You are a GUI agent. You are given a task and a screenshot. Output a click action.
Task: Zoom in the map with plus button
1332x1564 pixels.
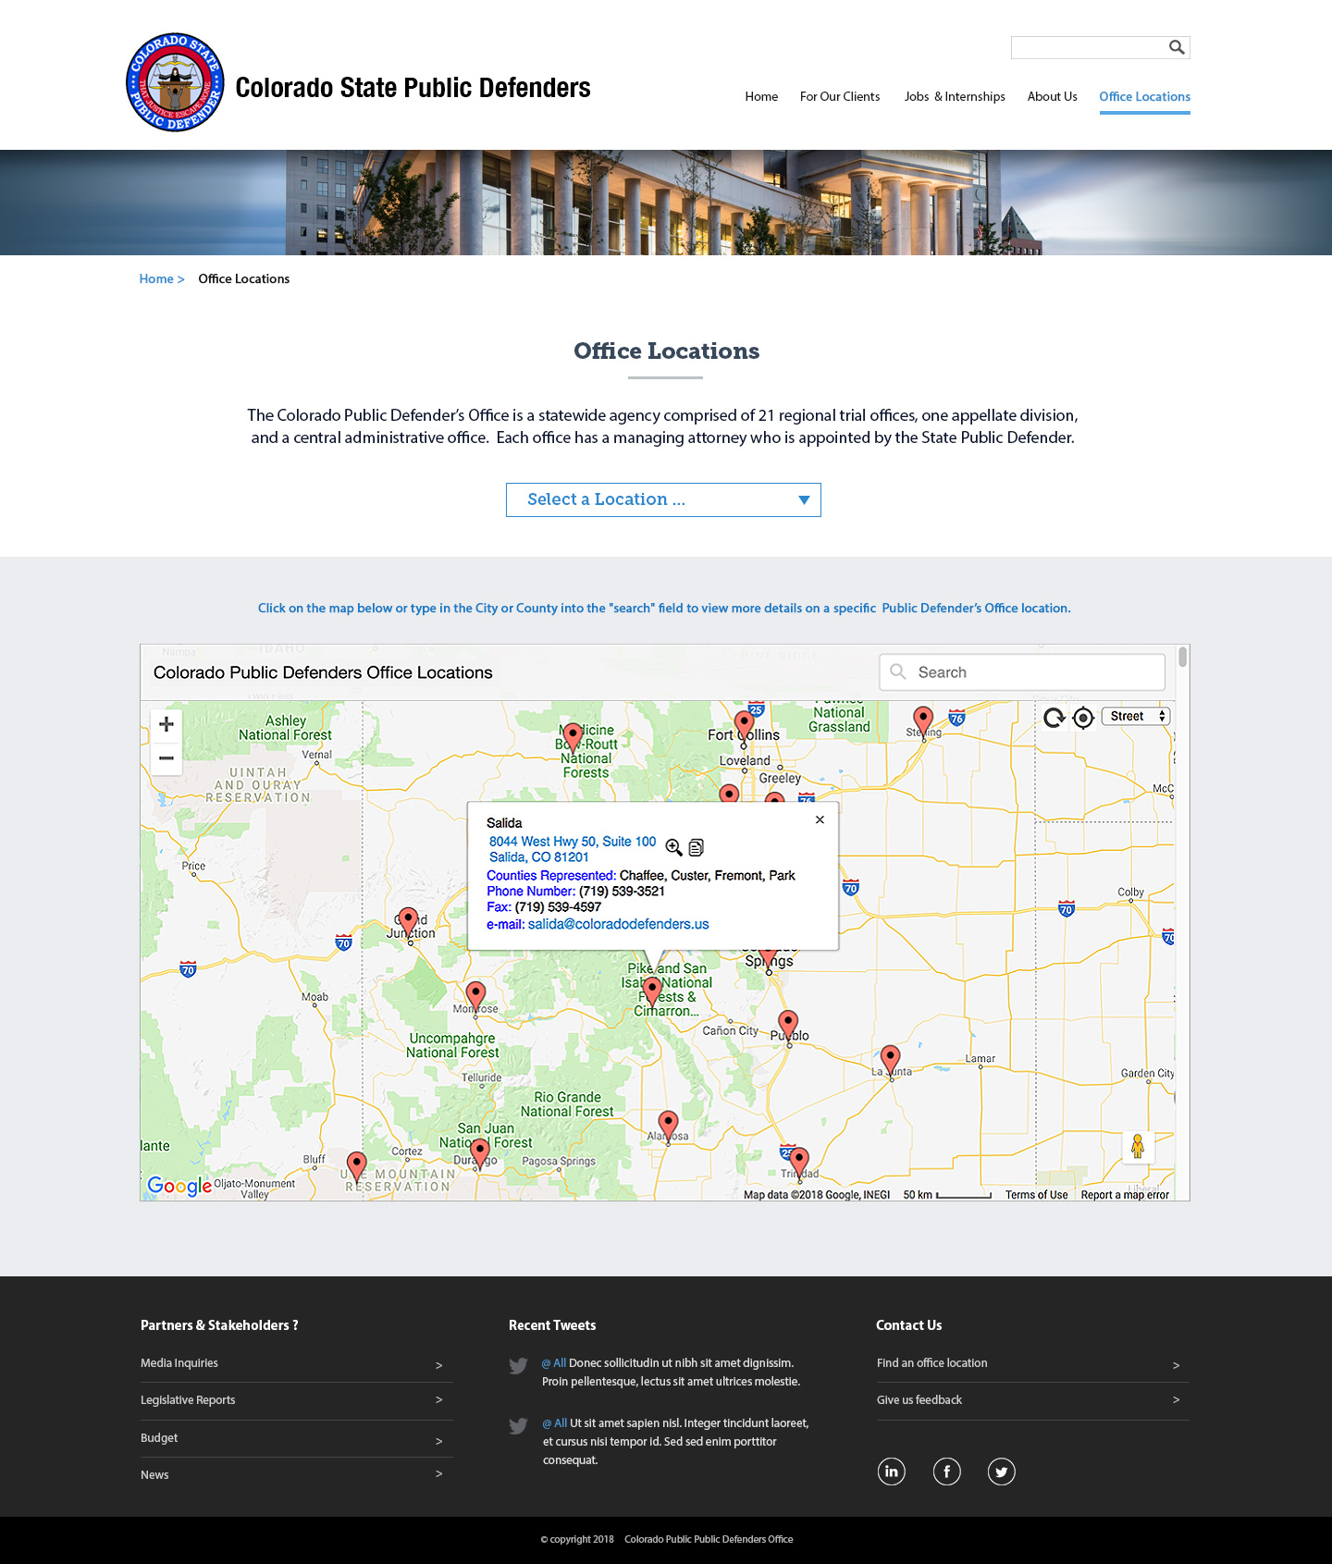point(166,724)
